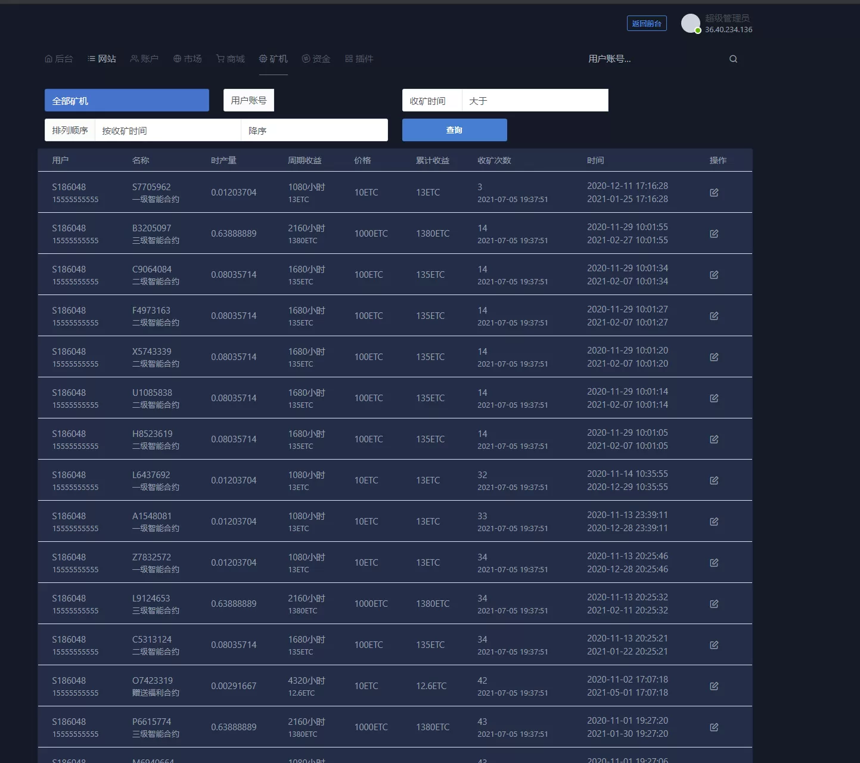Click the 操作 column header
Screen dimensions: 860x763
point(718,160)
